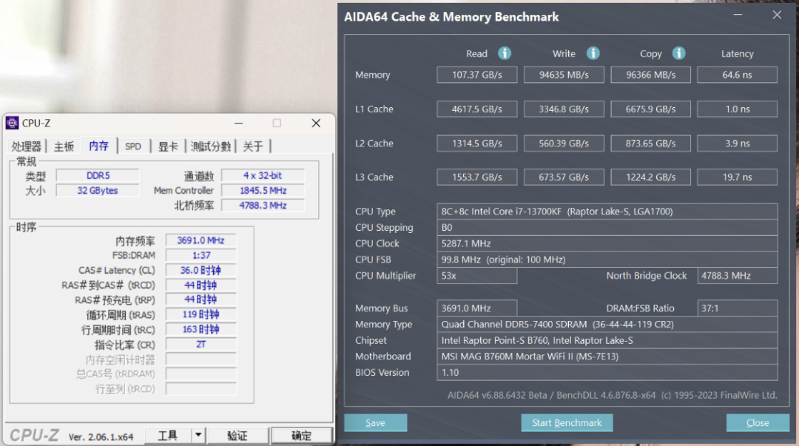
Task: Click the 32 GBytes 大小 value in CPU-Z
Action: click(98, 191)
